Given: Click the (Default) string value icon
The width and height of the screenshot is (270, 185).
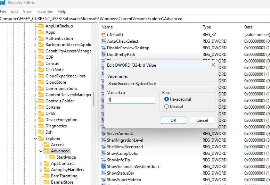Looking at the screenshot, I should (x=104, y=34).
